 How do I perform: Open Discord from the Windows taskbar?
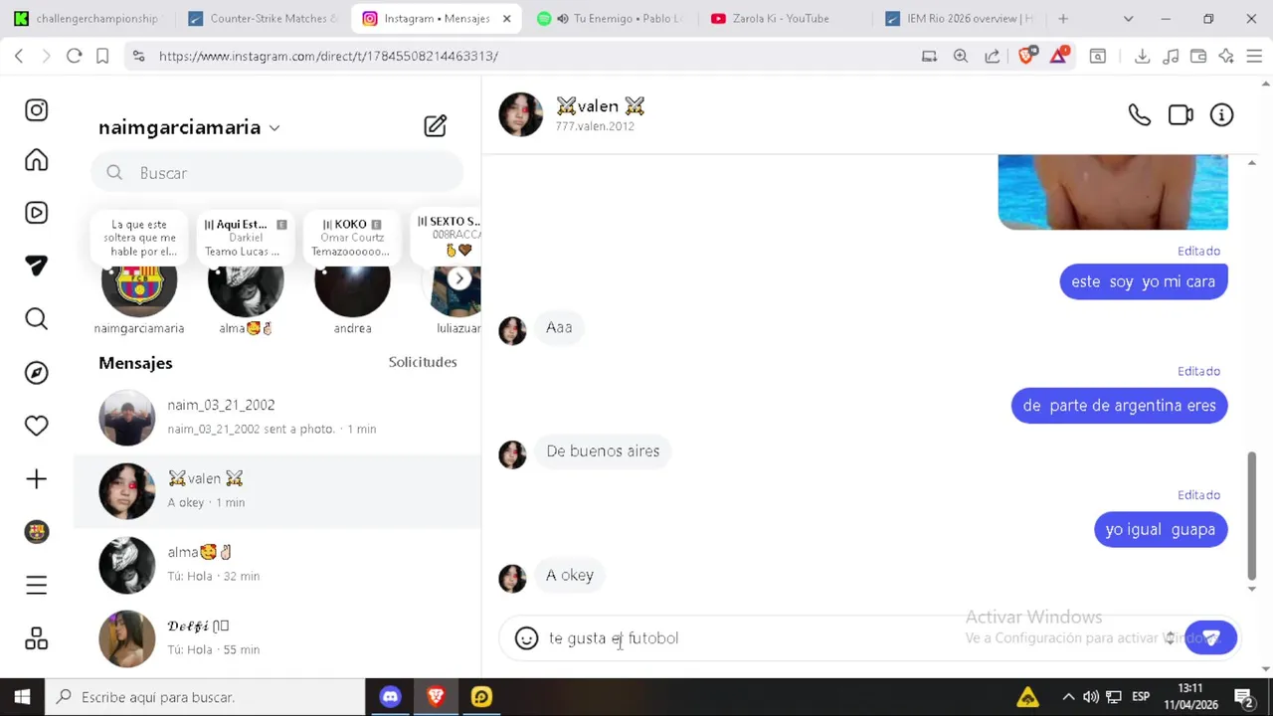(x=390, y=697)
